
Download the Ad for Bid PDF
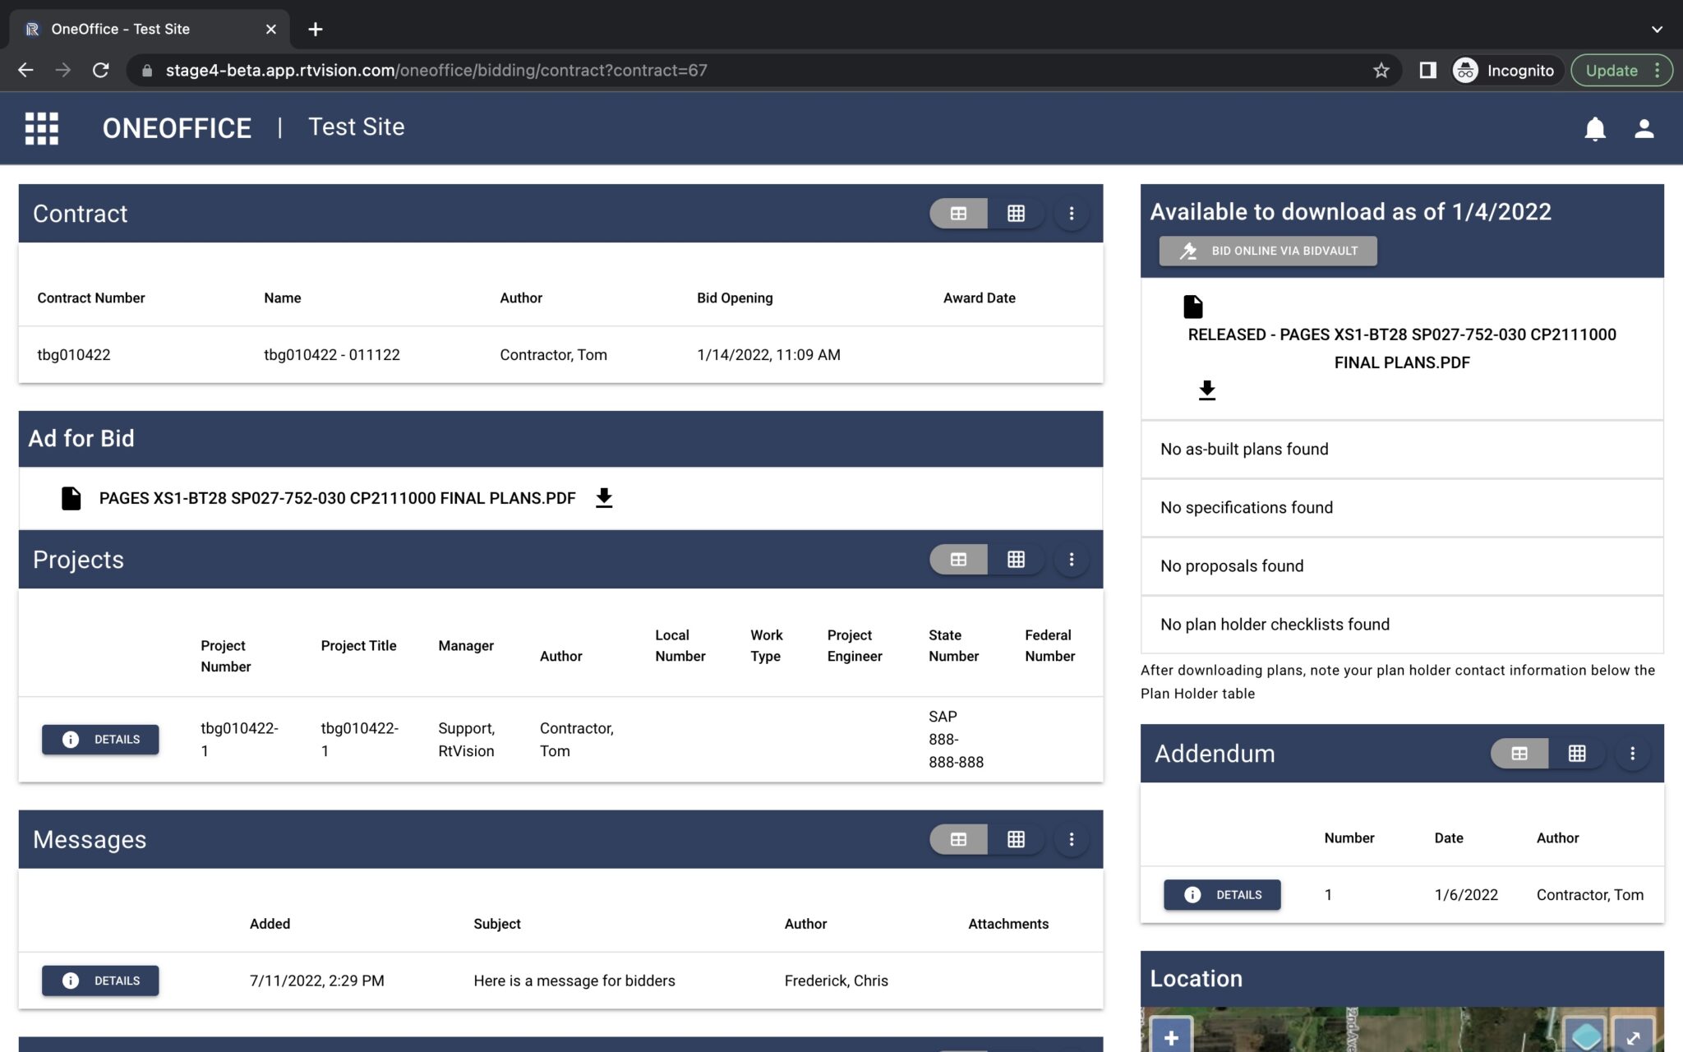(604, 497)
